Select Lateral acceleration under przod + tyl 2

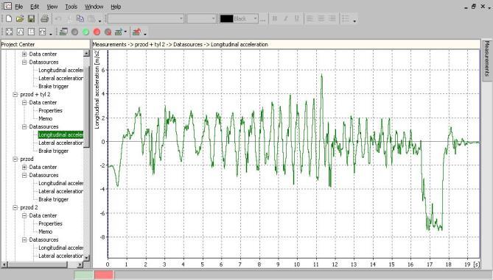60,143
